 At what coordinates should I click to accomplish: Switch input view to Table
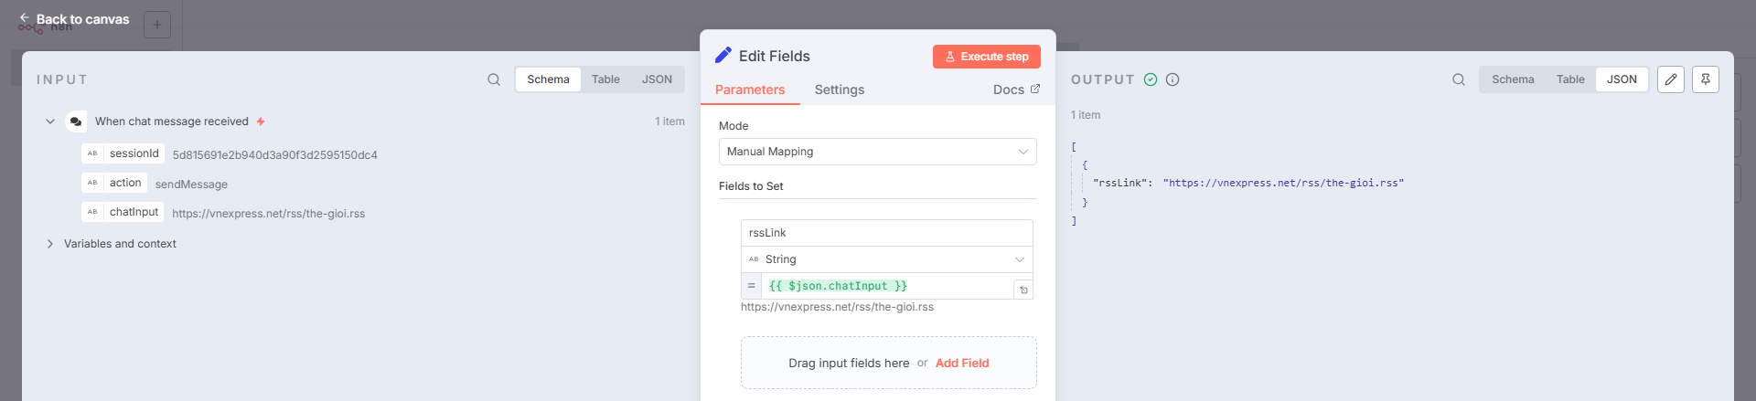[605, 79]
